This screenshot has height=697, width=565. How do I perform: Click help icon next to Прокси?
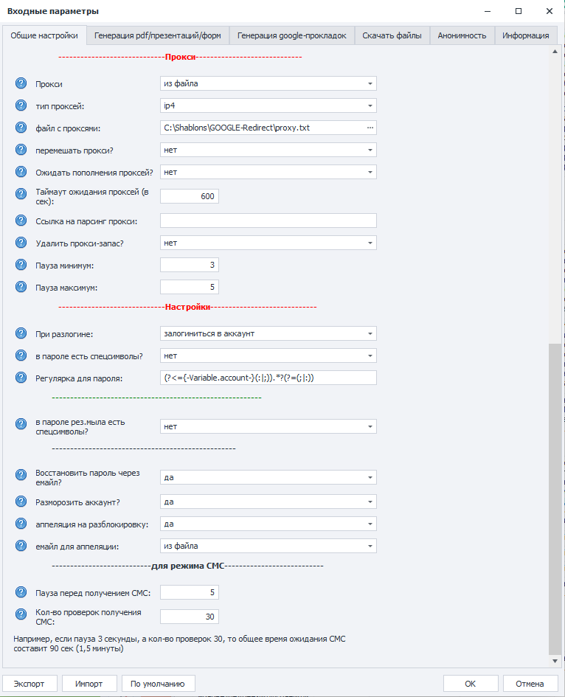tap(21, 83)
